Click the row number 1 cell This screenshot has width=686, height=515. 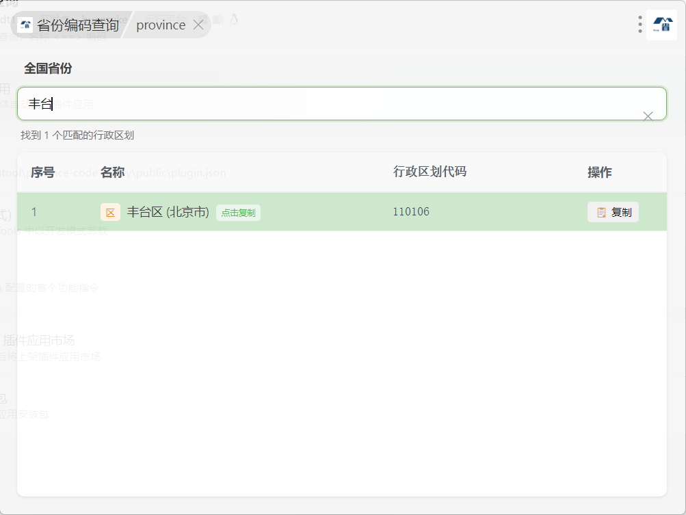click(x=34, y=213)
